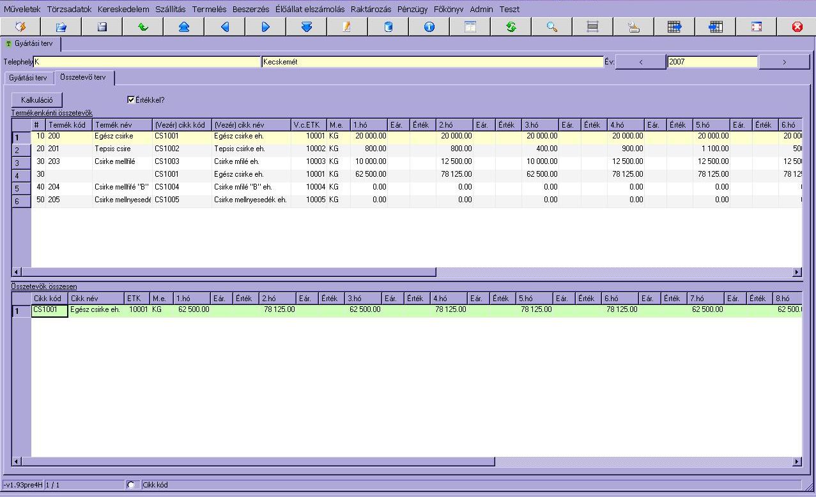816x497 pixels.
Task: Click the magnifier search icon
Action: click(552, 27)
